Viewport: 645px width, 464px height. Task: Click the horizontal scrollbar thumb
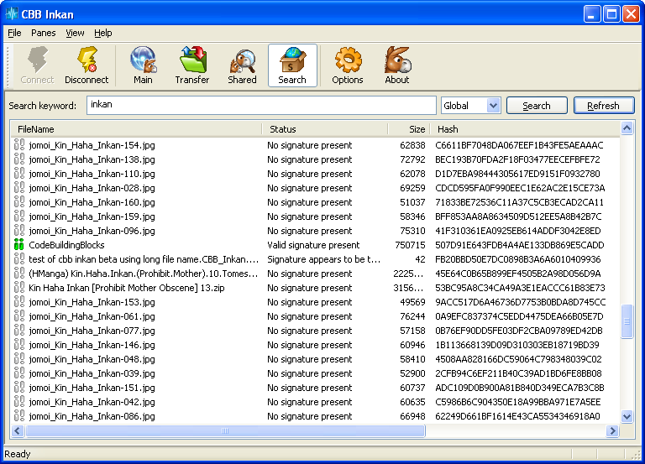[x=225, y=430]
